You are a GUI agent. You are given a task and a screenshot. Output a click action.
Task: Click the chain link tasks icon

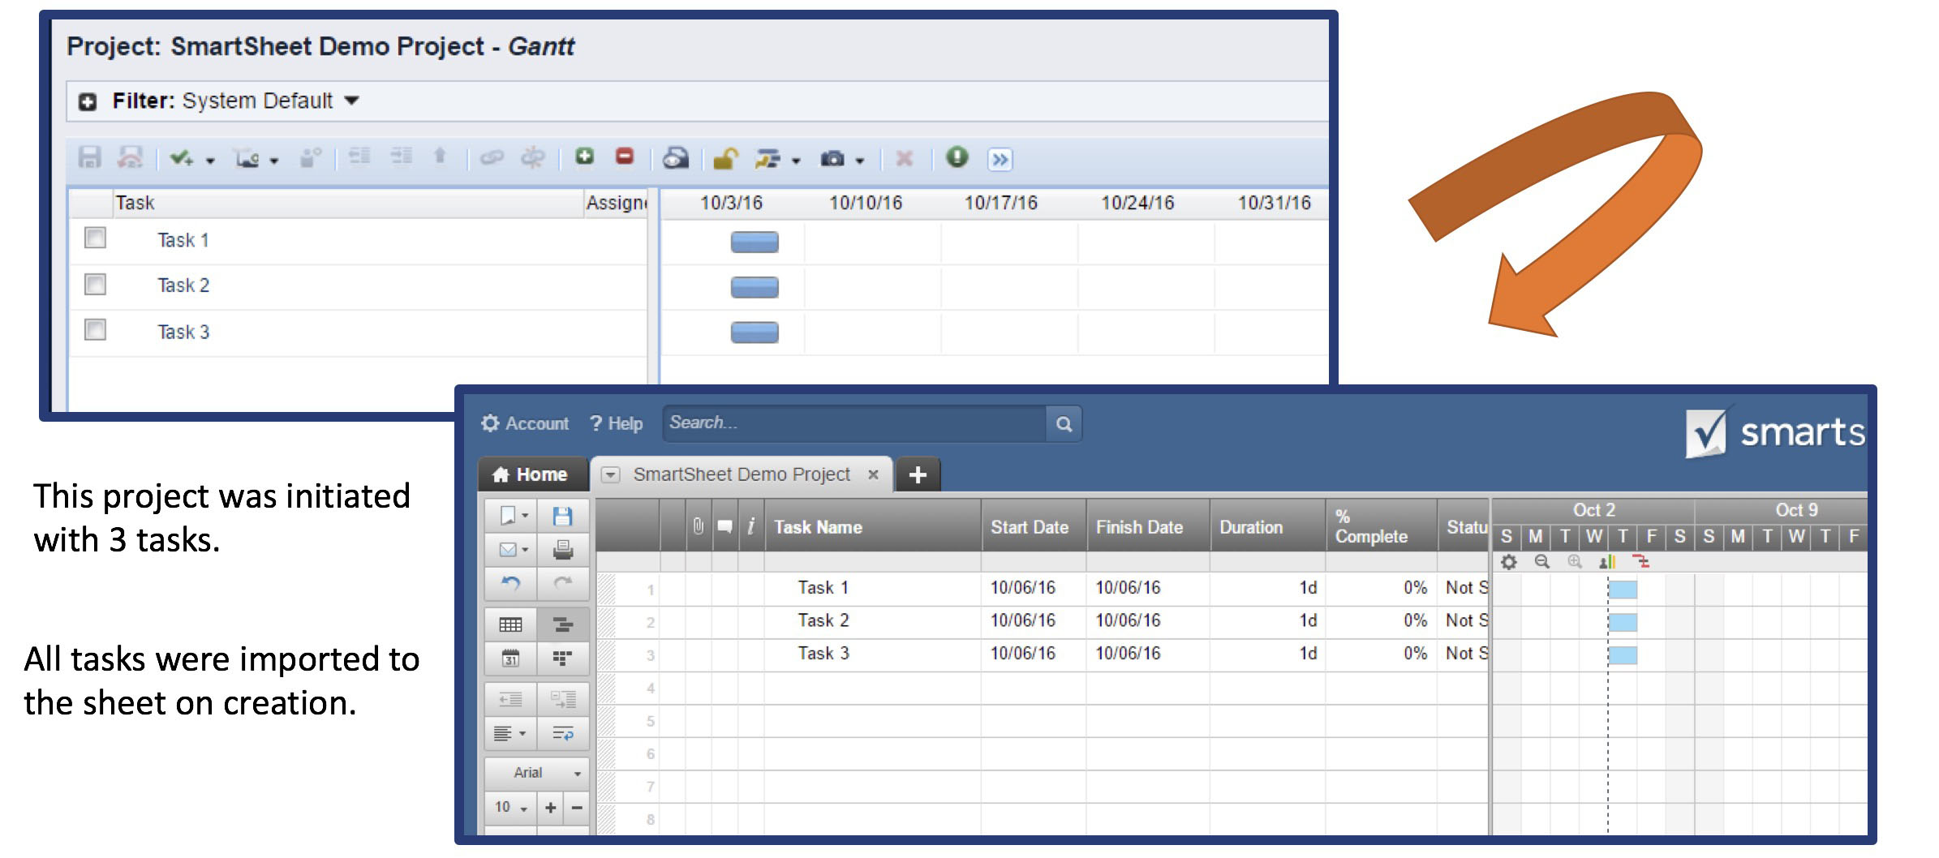point(492,157)
